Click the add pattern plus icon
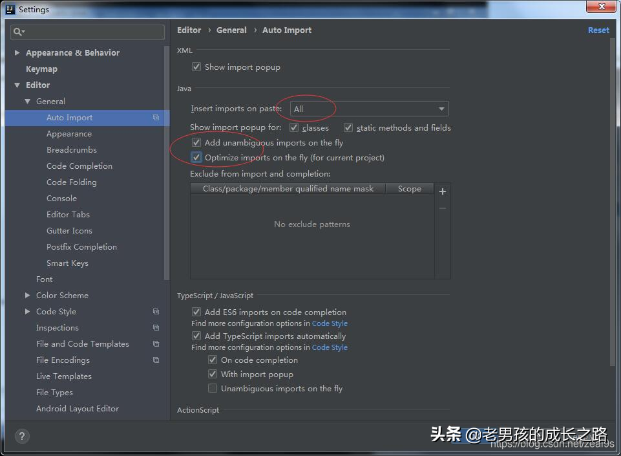621x456 pixels. [443, 191]
